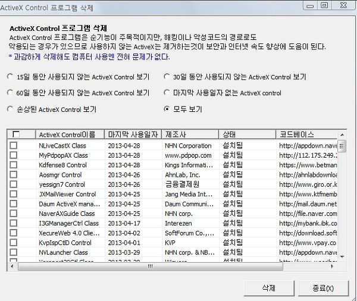This screenshot has height=301, width=357.
Task: Click the horizontal scrollbar thumb
Action: click(151, 266)
